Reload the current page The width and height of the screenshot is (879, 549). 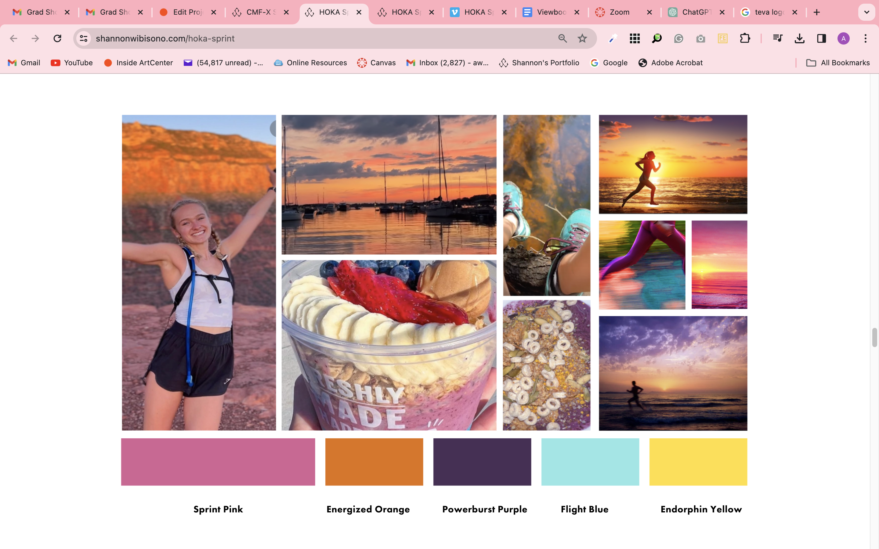click(57, 38)
